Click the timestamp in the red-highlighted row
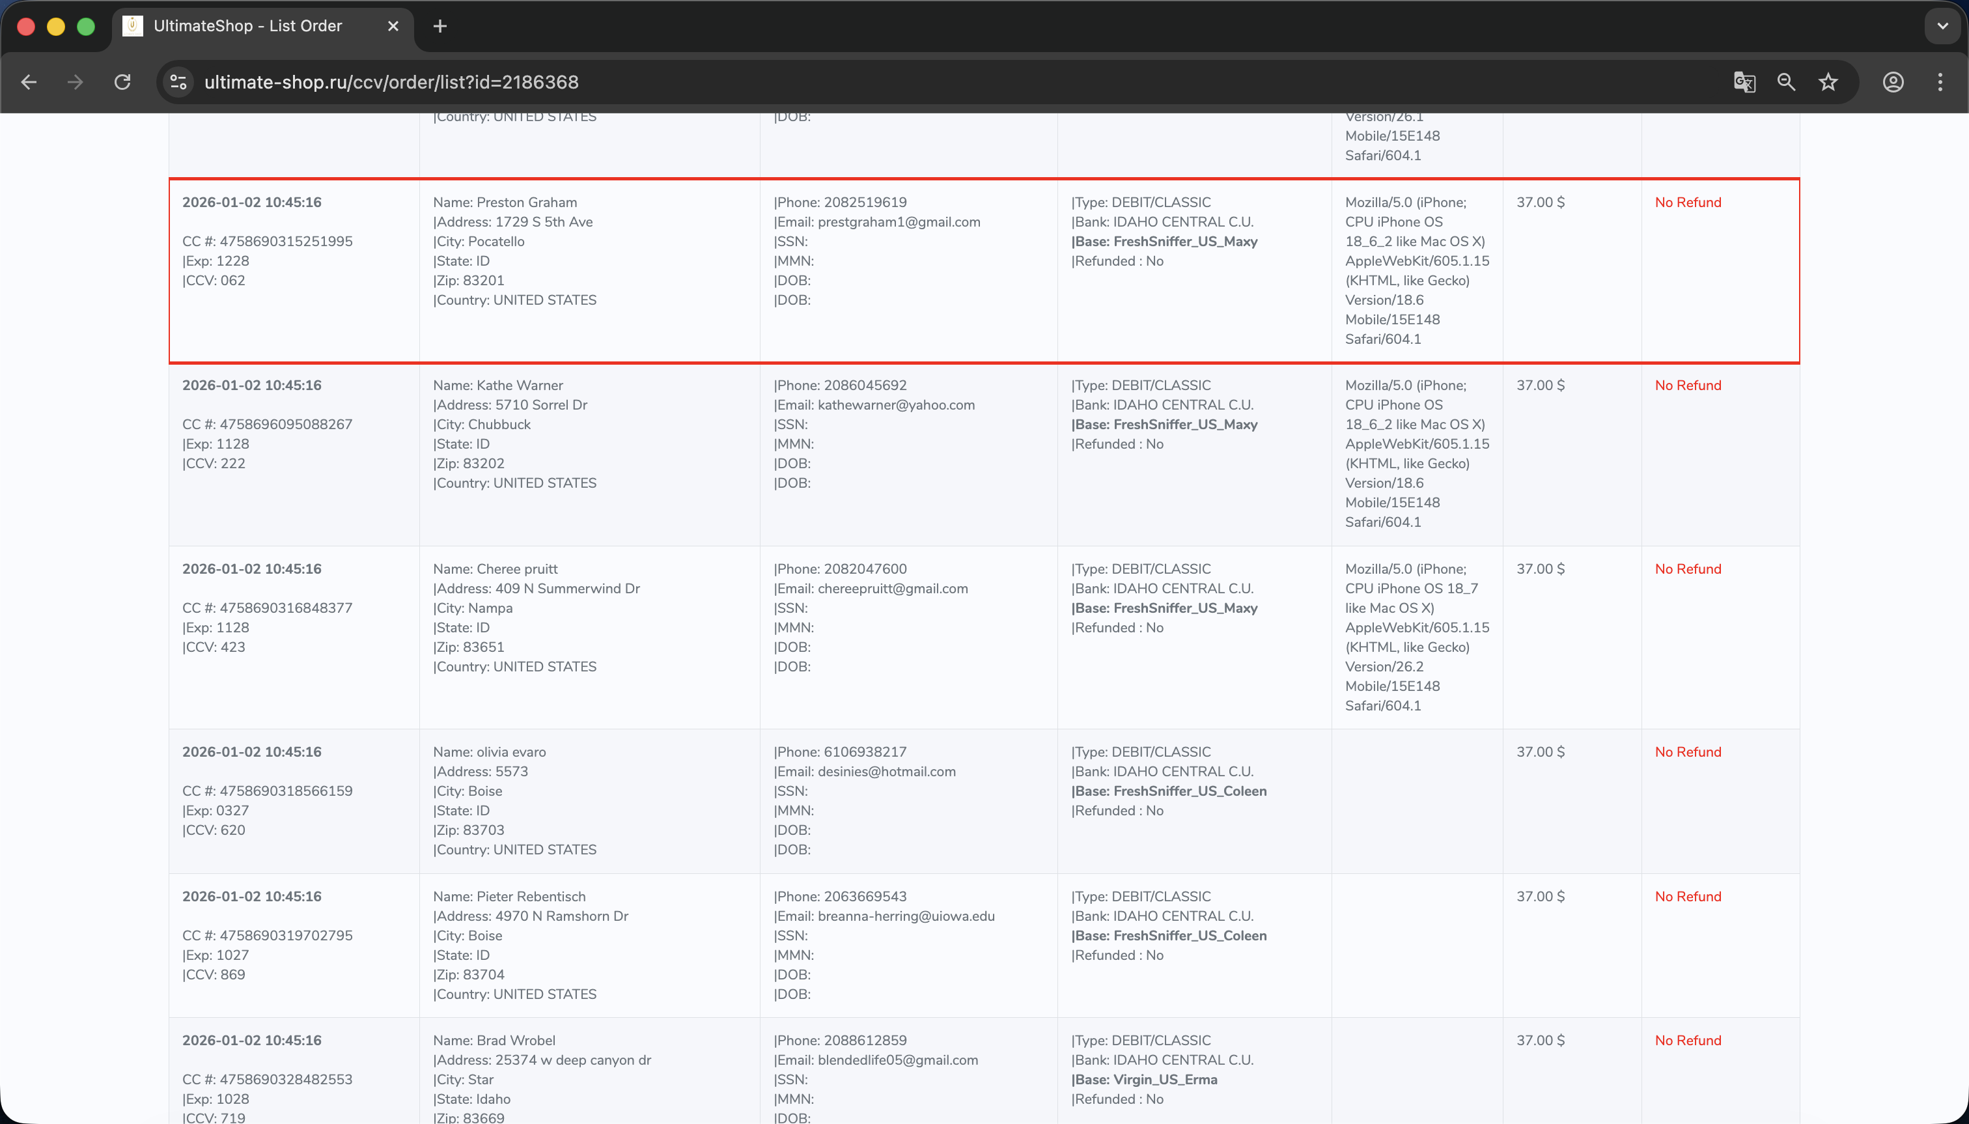This screenshot has height=1124, width=1969. click(251, 203)
